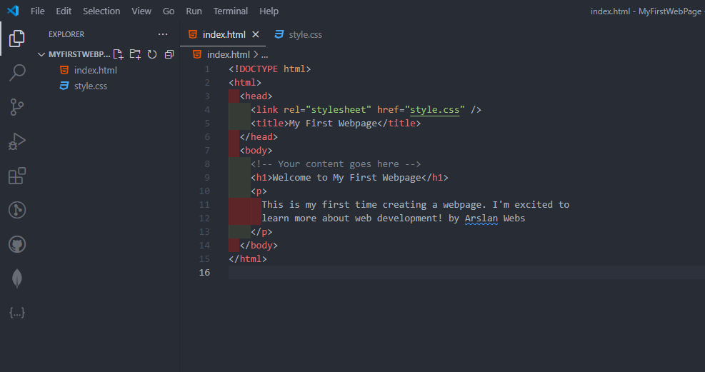Open the Selection menu
This screenshot has width=705, height=372.
click(x=101, y=11)
